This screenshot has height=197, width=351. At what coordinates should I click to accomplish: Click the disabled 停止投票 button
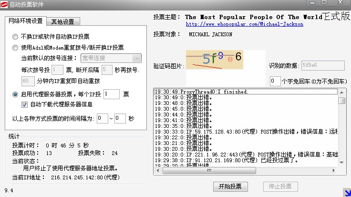(280, 187)
